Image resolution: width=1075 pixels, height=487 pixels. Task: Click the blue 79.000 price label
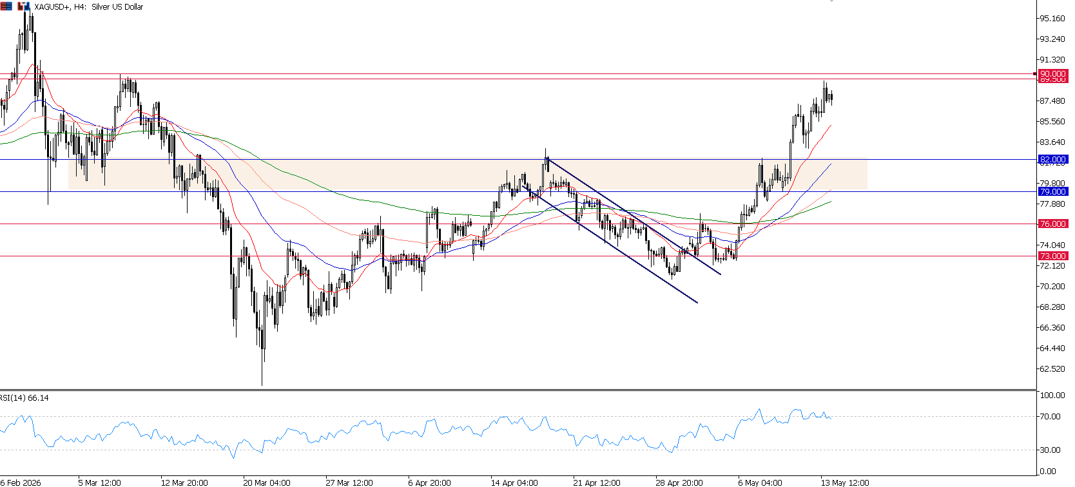[1052, 191]
